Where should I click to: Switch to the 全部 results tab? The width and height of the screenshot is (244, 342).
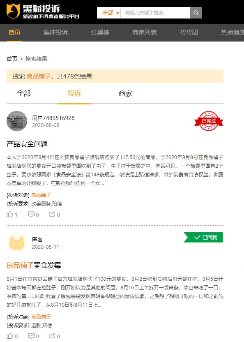24,94
